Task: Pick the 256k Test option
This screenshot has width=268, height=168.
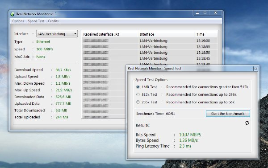Action: 138,102
